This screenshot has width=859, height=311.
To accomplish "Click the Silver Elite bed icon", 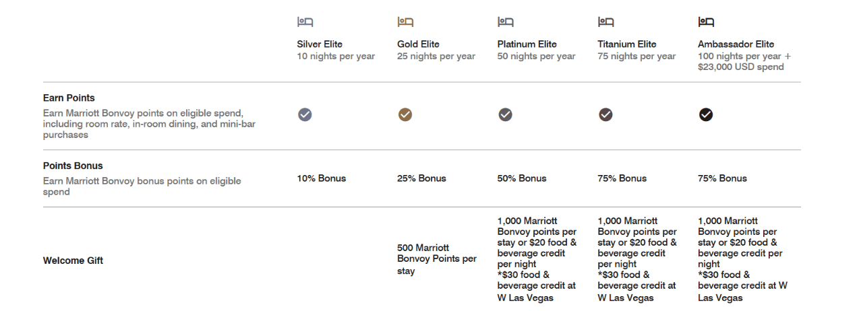I will [305, 22].
